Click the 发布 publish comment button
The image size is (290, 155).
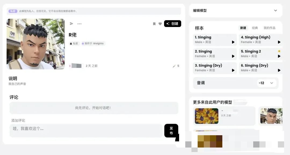coord(171,130)
